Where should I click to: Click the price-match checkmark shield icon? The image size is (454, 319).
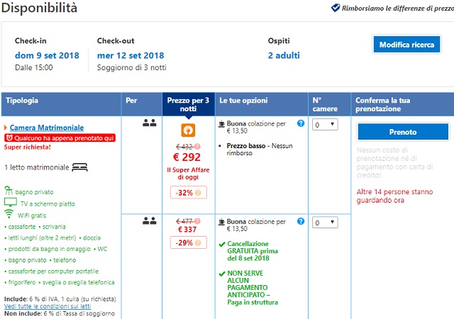click(335, 9)
